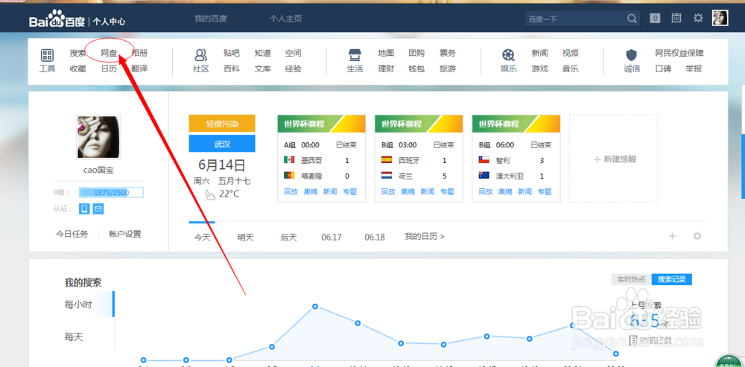Click the Baidu logo in header
The width and height of the screenshot is (745, 367).
click(x=57, y=19)
